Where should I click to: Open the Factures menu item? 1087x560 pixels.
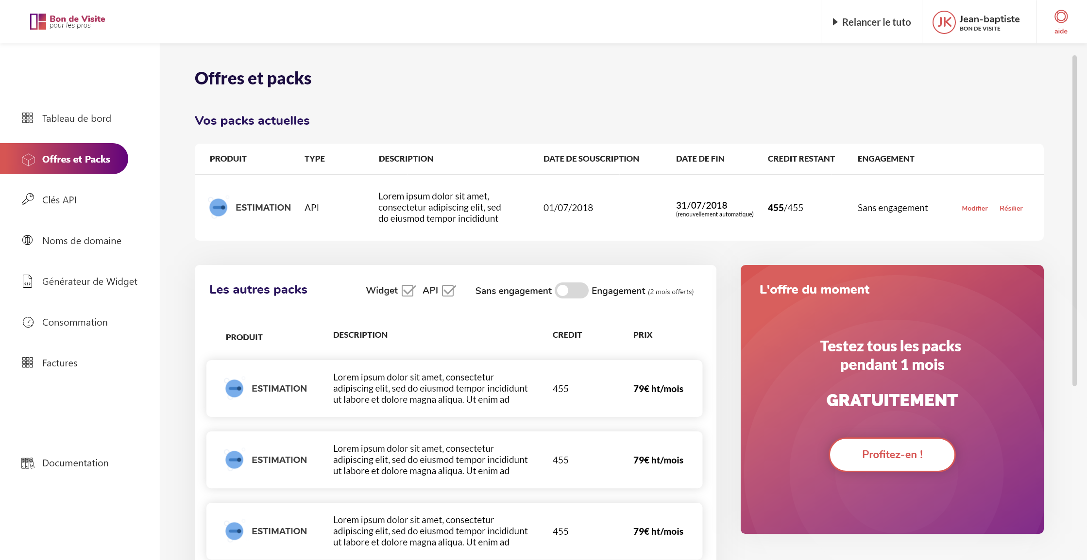[x=59, y=363]
